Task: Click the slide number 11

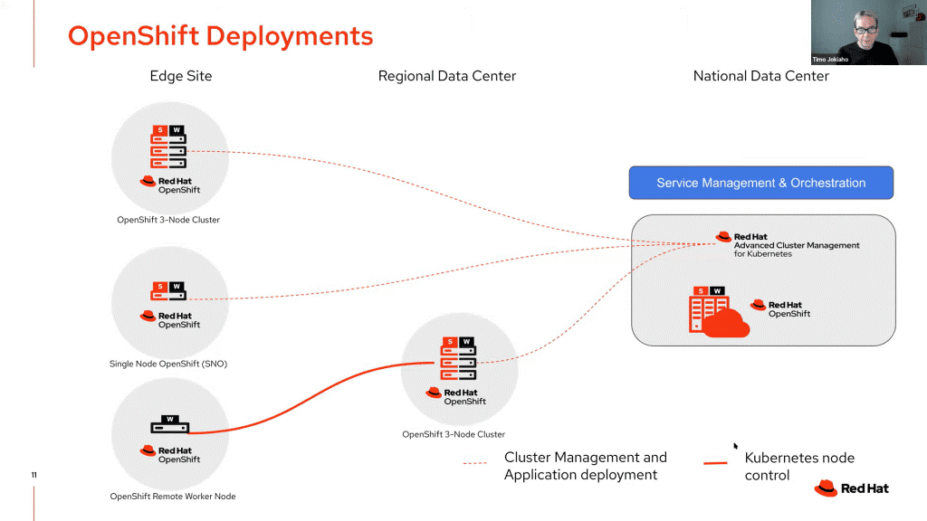Action: pyautogui.click(x=34, y=475)
